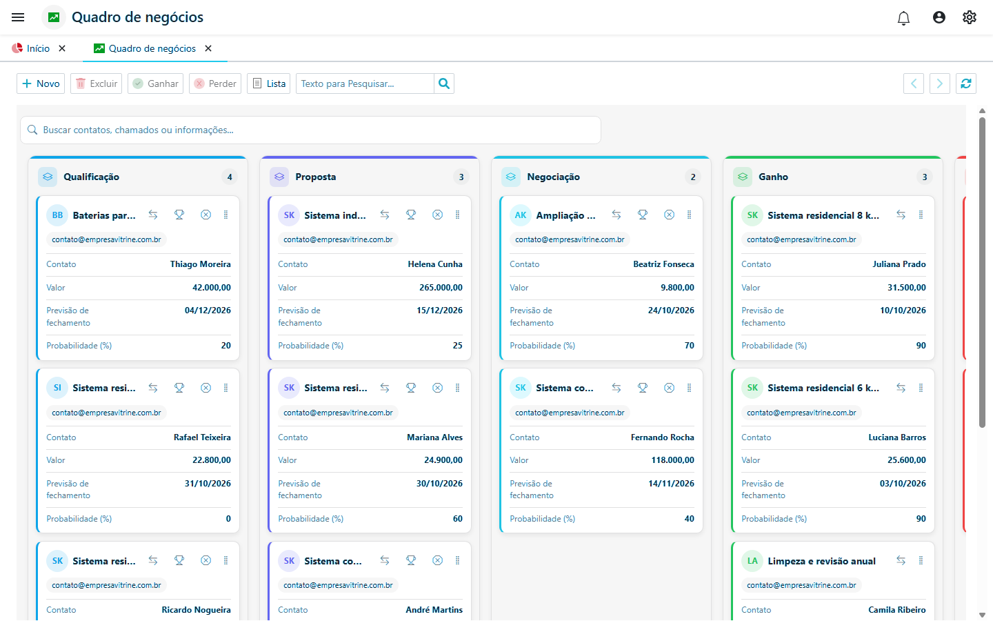993x621 pixels.
Task: Click the AK avatar on Ampliação card
Action: point(521,215)
